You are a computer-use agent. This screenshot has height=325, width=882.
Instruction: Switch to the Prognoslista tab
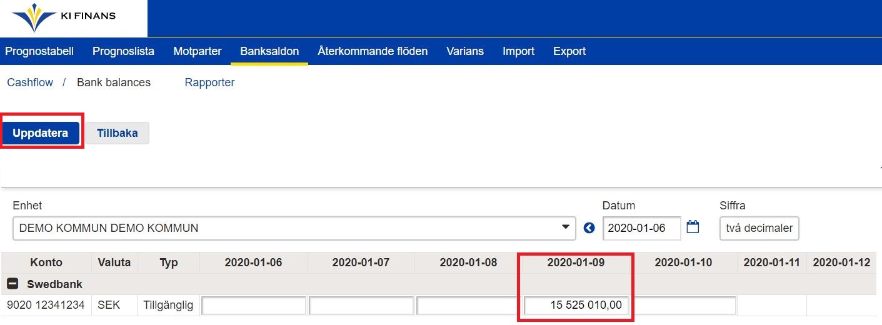coord(123,51)
